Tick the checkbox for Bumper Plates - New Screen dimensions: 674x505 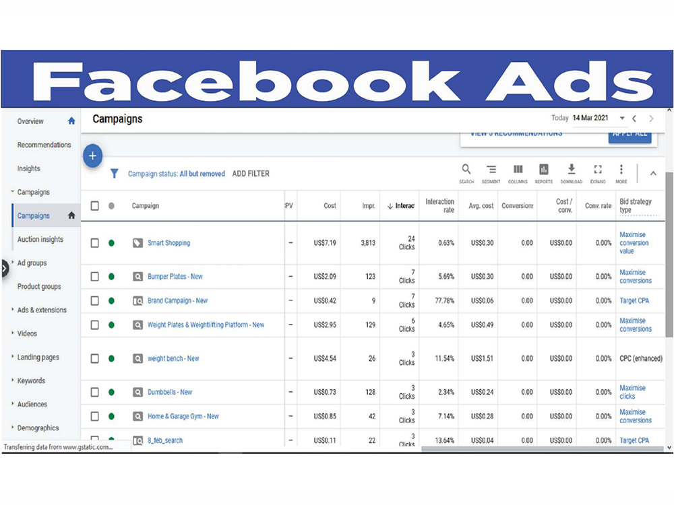[x=94, y=277]
